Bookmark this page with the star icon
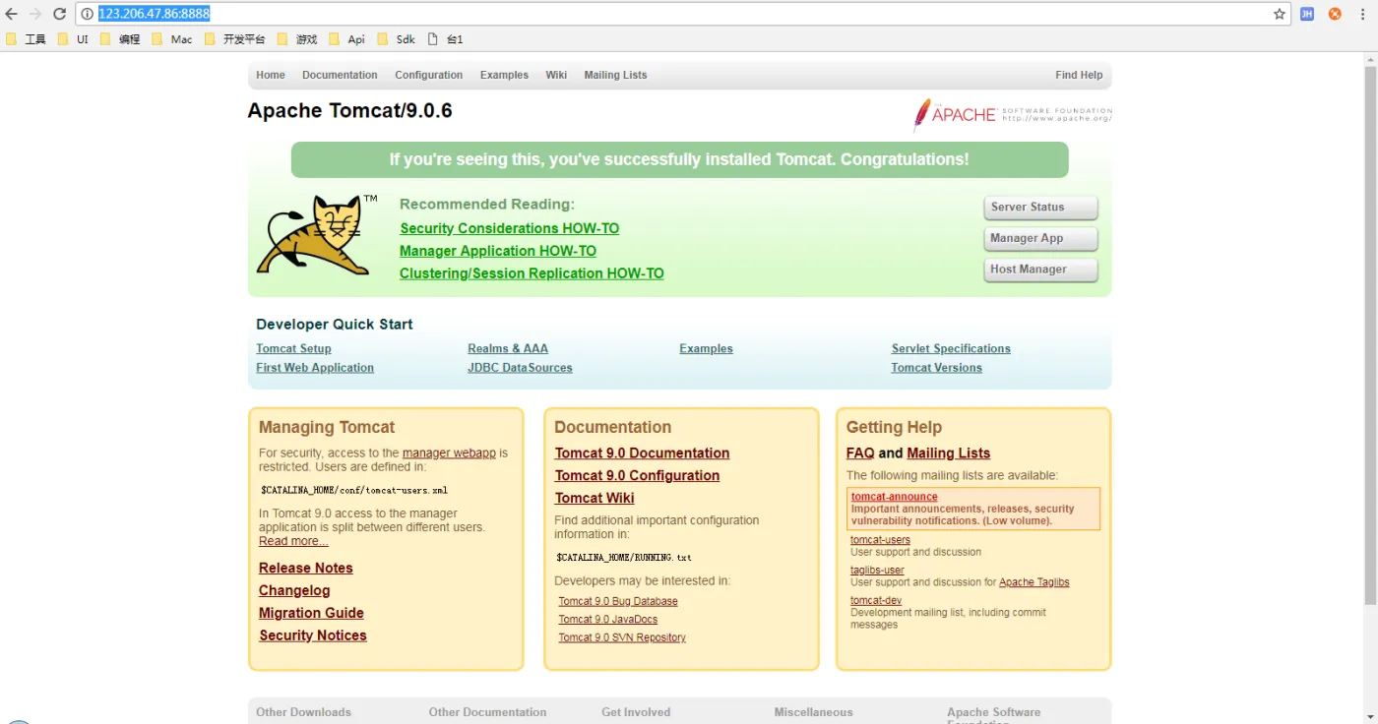This screenshot has height=724, width=1378. point(1280,14)
